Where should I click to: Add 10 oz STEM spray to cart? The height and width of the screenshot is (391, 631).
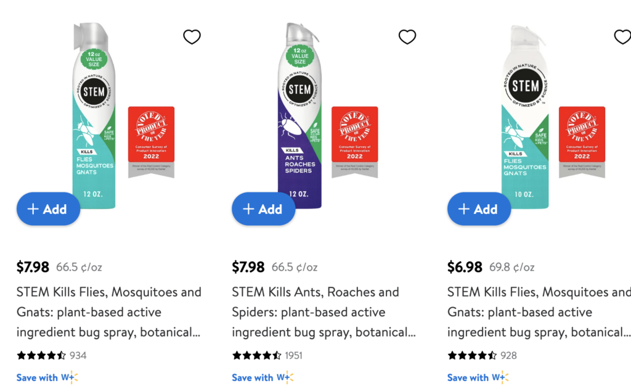479,209
